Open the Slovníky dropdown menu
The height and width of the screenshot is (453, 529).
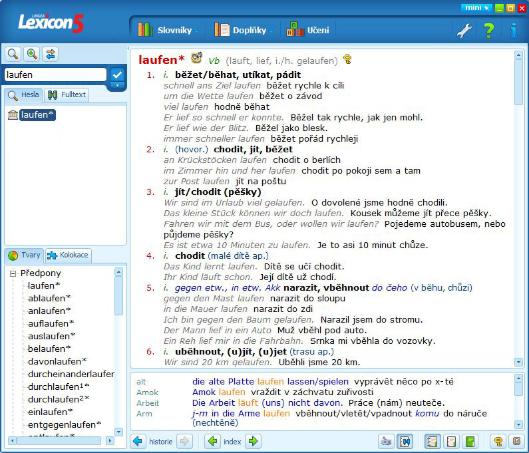point(169,30)
